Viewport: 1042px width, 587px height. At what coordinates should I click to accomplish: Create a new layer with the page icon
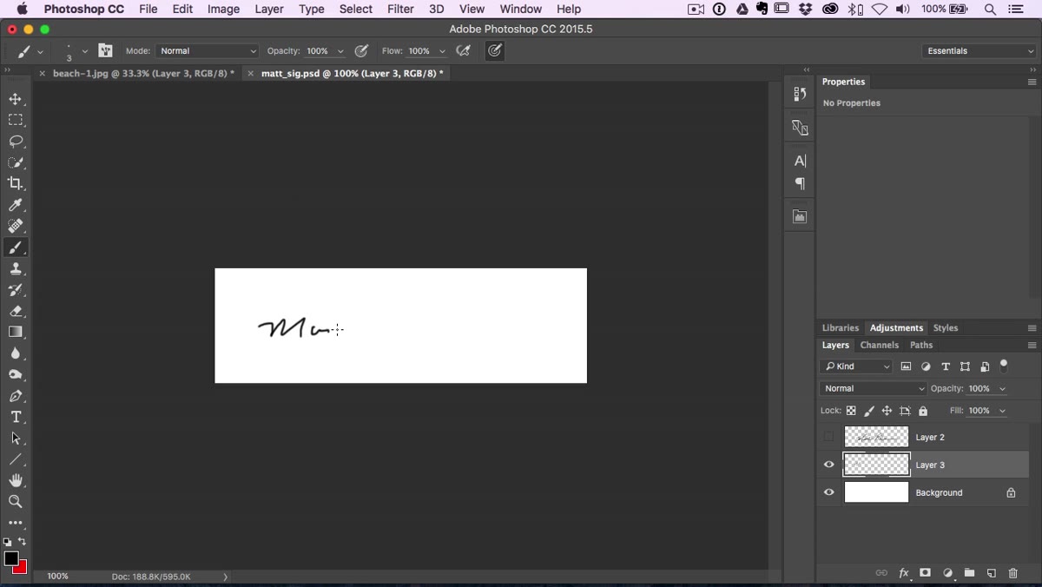(992, 573)
